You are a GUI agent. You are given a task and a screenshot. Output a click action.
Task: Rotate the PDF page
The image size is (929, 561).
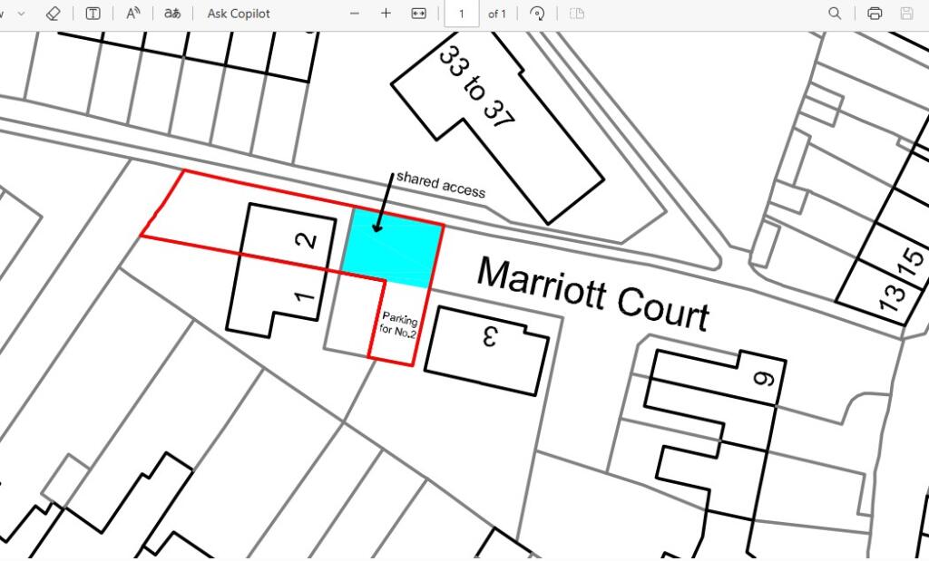537,14
